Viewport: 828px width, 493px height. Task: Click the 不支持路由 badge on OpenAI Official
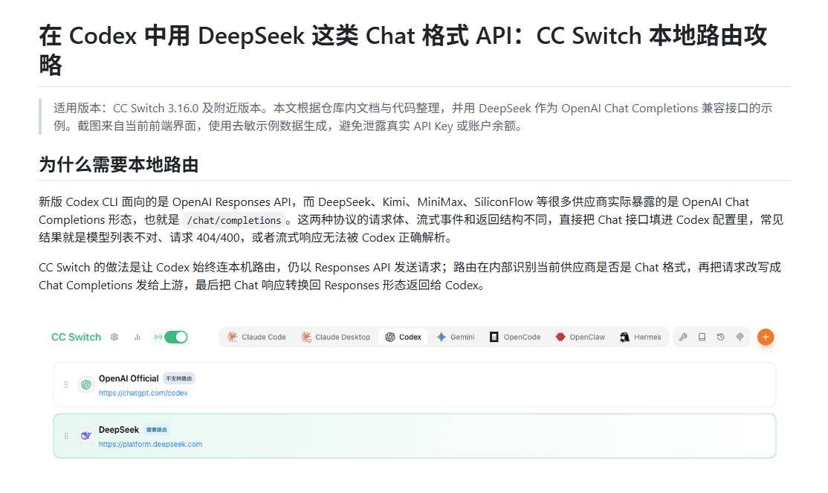point(179,378)
